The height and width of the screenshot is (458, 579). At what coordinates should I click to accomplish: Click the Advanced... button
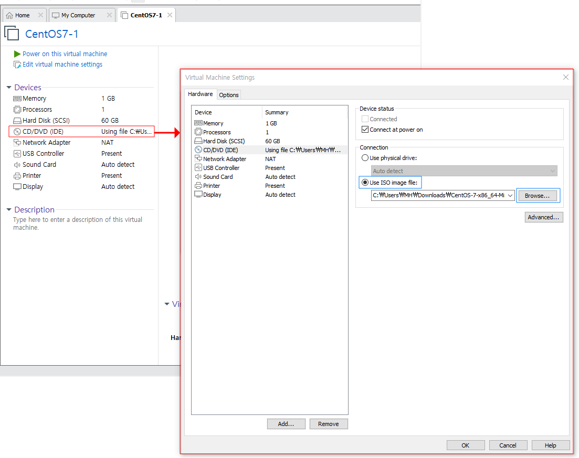pyautogui.click(x=543, y=217)
